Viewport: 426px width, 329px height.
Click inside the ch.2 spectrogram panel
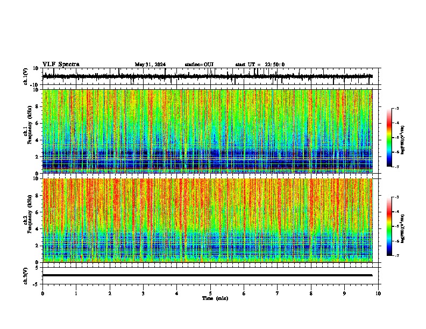click(x=207, y=220)
